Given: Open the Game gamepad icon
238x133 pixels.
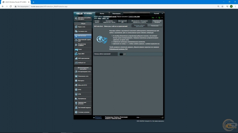Looking at the screenshot, I should tap(76, 49).
